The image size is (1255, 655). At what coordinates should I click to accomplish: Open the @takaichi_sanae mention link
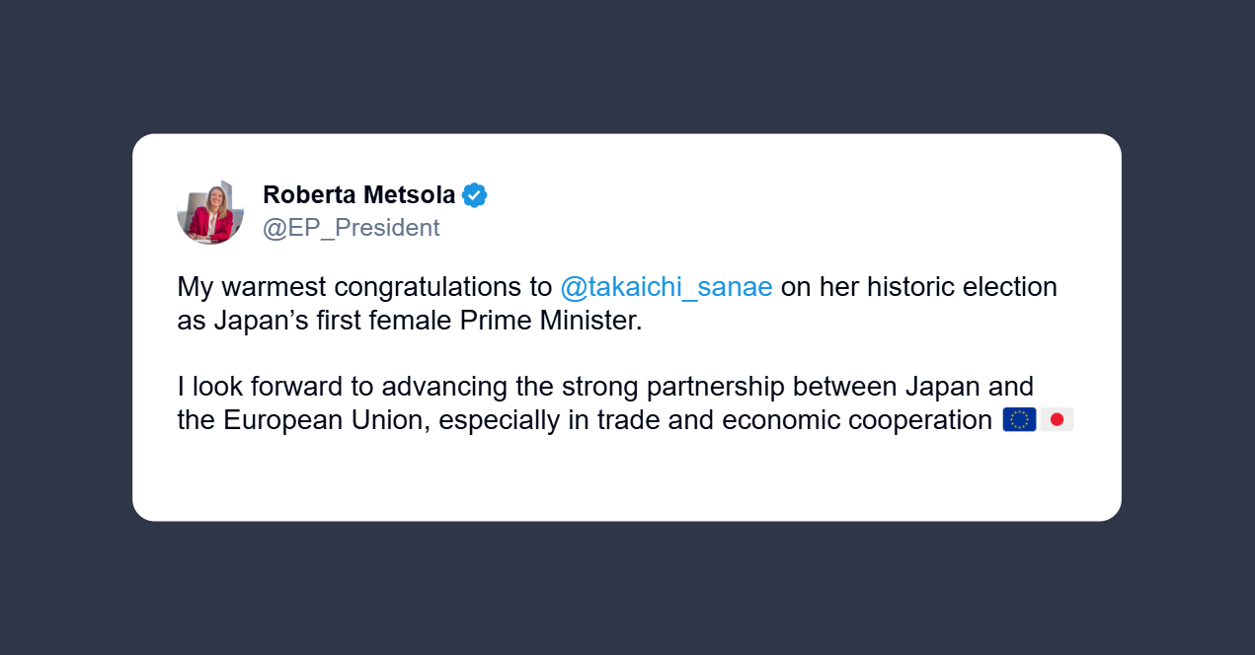[666, 288]
